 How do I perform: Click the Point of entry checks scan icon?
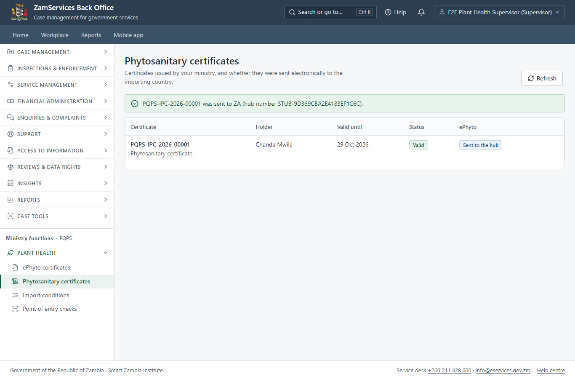coord(15,309)
